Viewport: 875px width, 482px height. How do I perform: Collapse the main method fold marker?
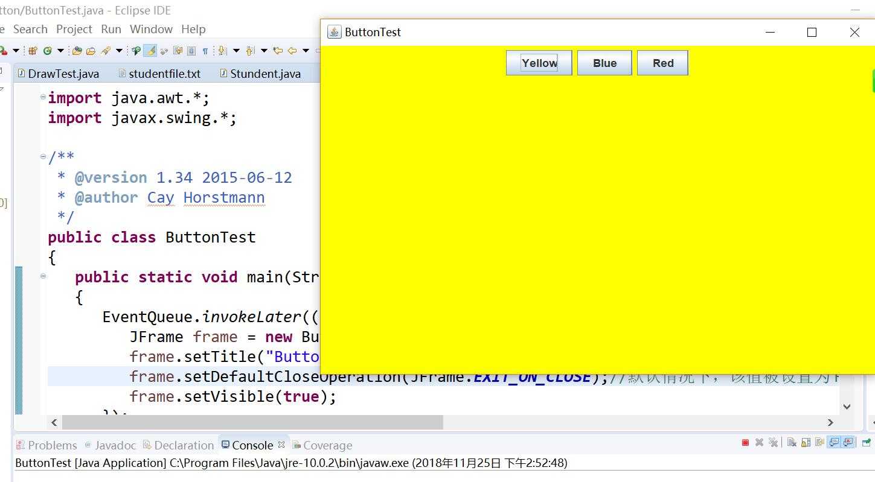[43, 276]
